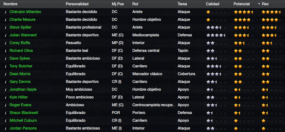Open info icon beside Charlie Mesure

pos(6,20)
